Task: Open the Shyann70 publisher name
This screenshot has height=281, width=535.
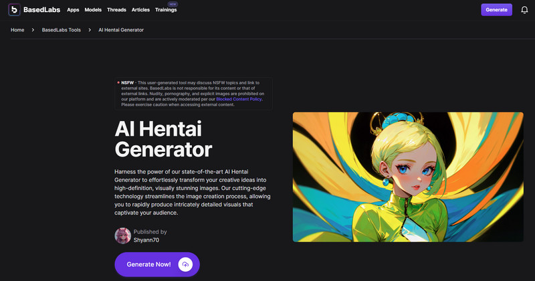Action: click(x=146, y=240)
